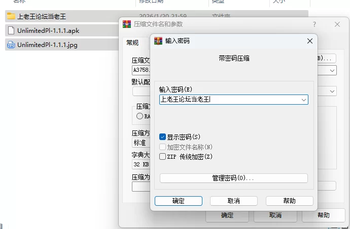Select the UnlimitedPl-1.1.1.apk file name
The width and height of the screenshot is (350, 229).
(x=48, y=30)
